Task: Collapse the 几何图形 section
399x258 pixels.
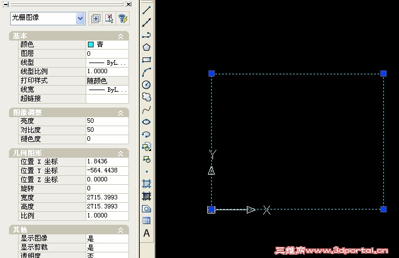Action: pos(121,153)
